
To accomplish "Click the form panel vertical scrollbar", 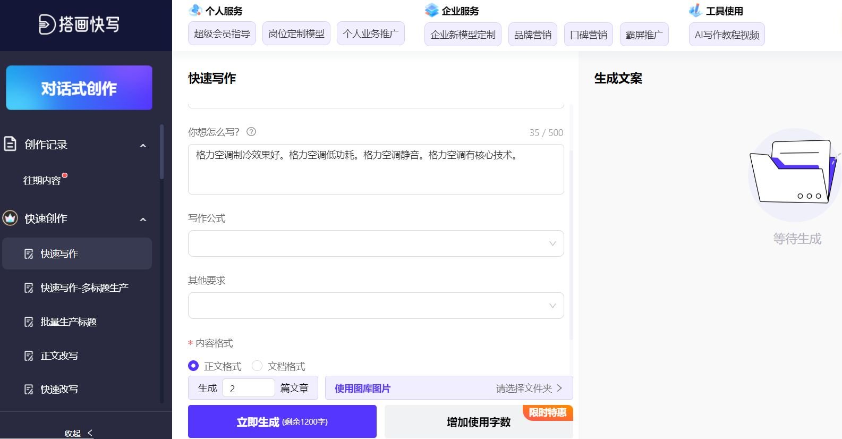I will tap(572, 244).
